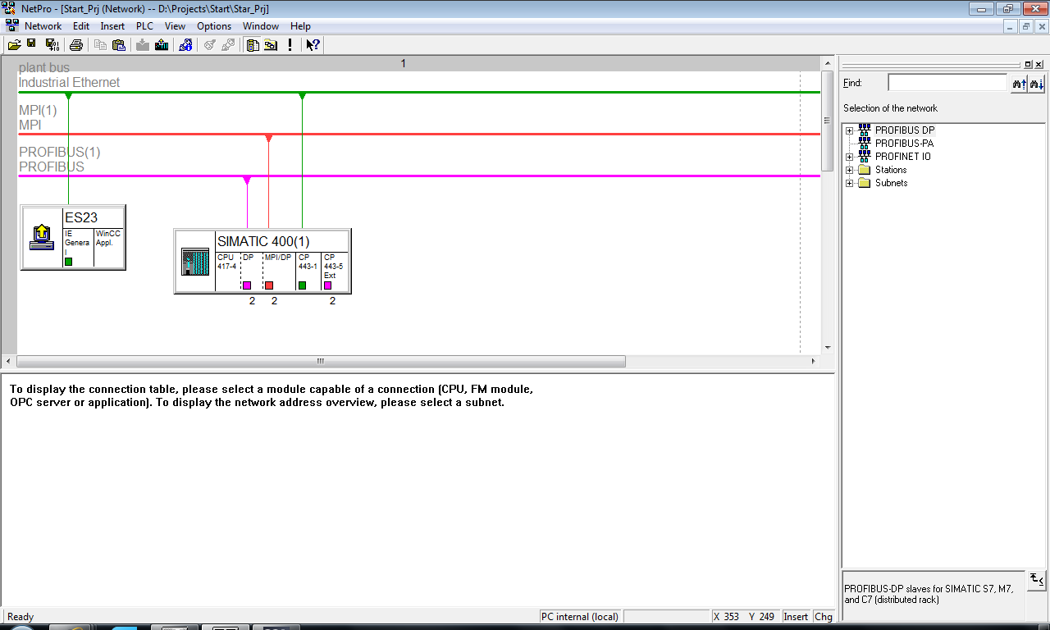This screenshot has height=630, width=1050.
Task: Open the Window menu
Action: click(261, 26)
